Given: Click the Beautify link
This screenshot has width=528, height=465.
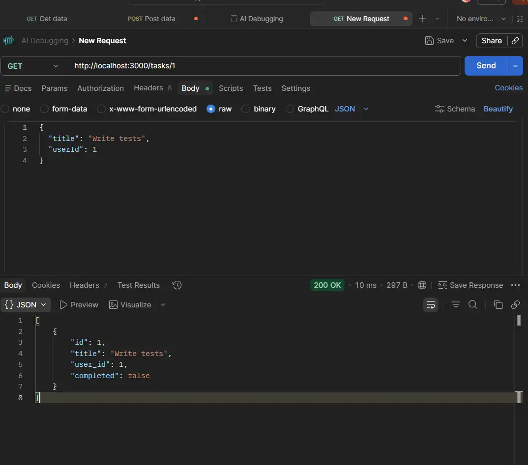Looking at the screenshot, I should (x=498, y=109).
